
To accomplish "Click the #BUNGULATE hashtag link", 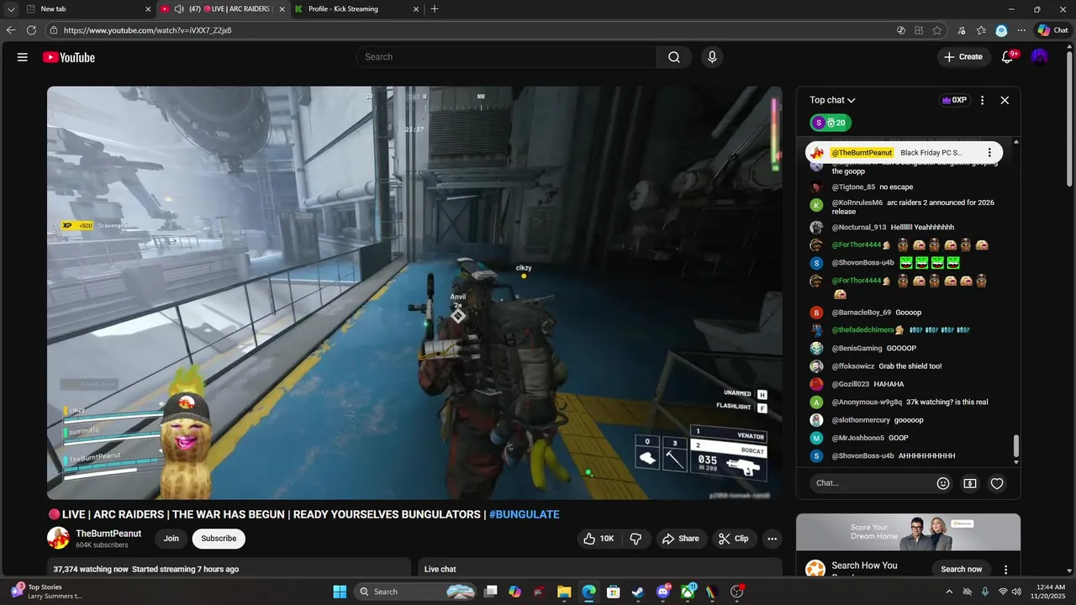I will [x=524, y=514].
